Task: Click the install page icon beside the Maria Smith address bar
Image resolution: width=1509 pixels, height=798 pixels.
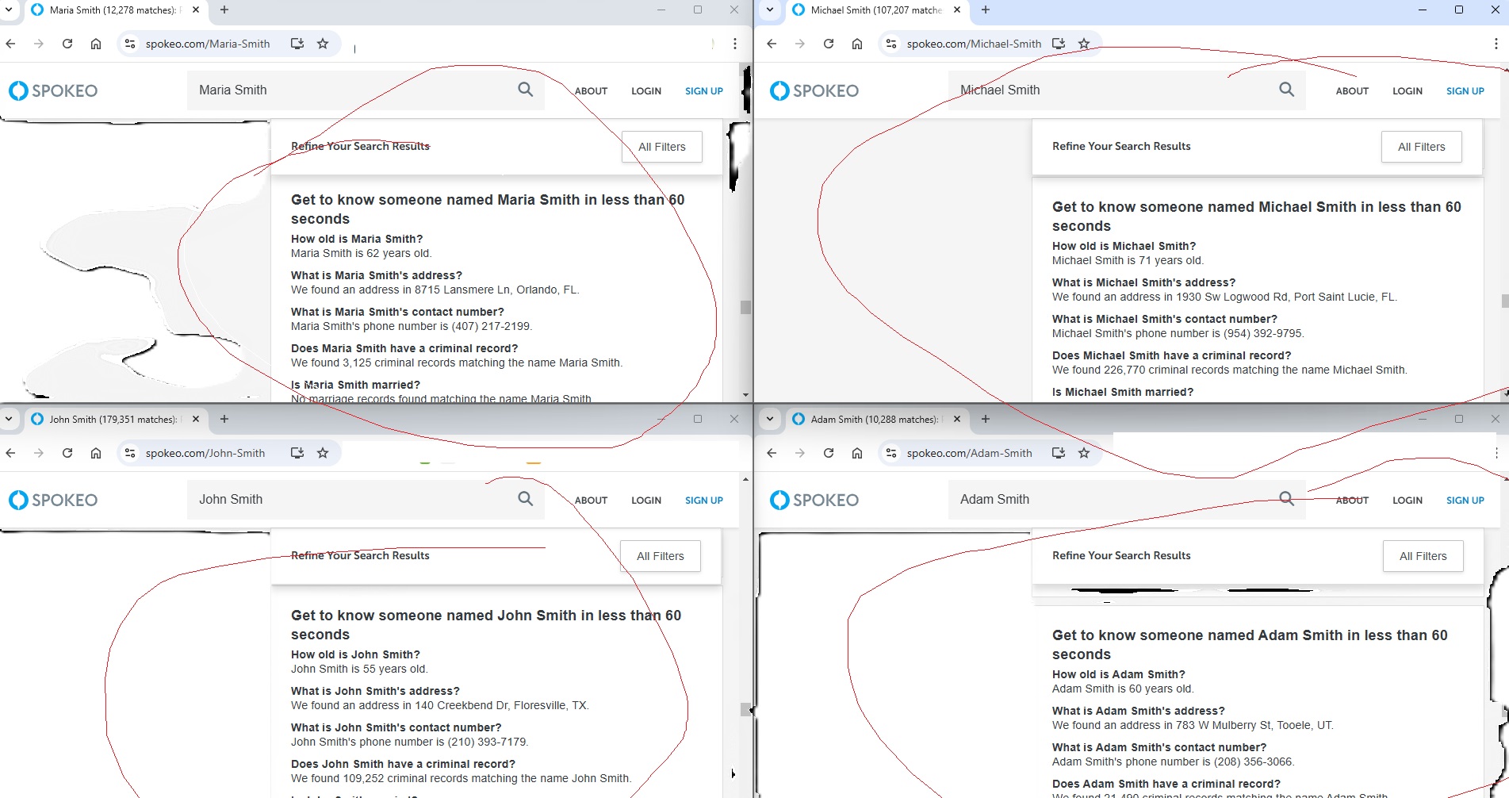Action: 297,44
